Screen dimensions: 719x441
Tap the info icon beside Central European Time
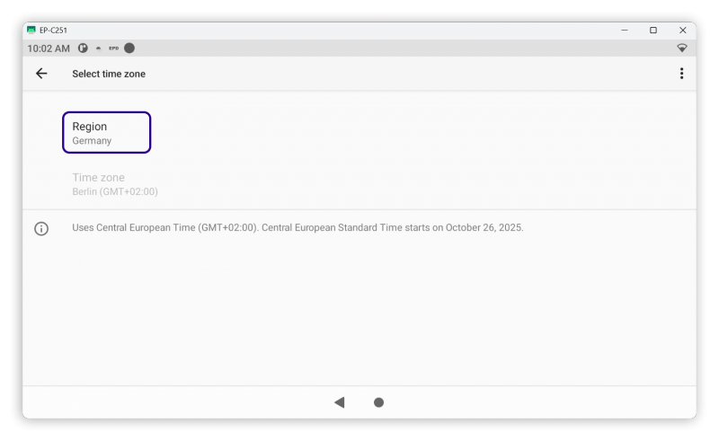coord(41,228)
